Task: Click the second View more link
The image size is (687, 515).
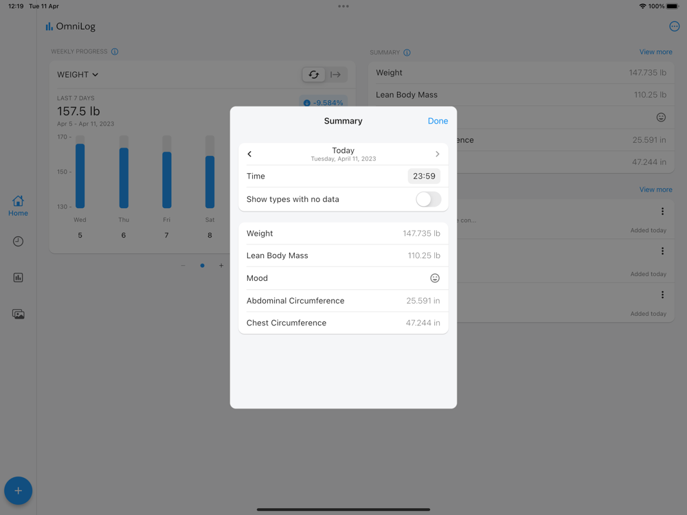Action: tap(655, 190)
